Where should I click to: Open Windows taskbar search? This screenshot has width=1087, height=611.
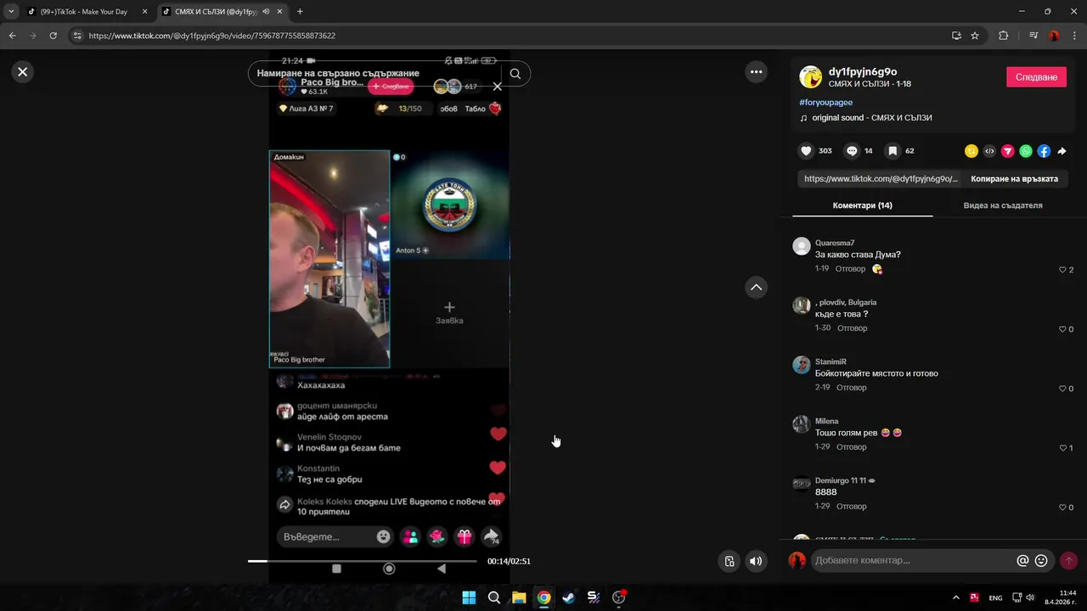click(x=493, y=597)
